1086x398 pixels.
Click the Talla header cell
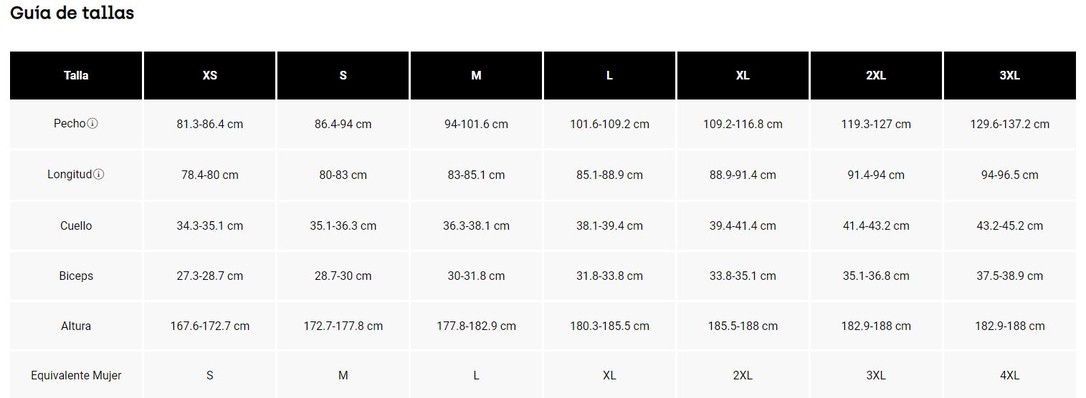(x=76, y=75)
